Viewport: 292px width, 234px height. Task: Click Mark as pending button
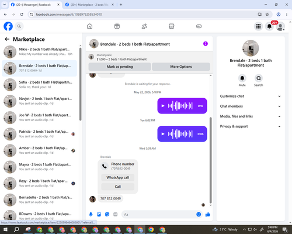click(120, 67)
